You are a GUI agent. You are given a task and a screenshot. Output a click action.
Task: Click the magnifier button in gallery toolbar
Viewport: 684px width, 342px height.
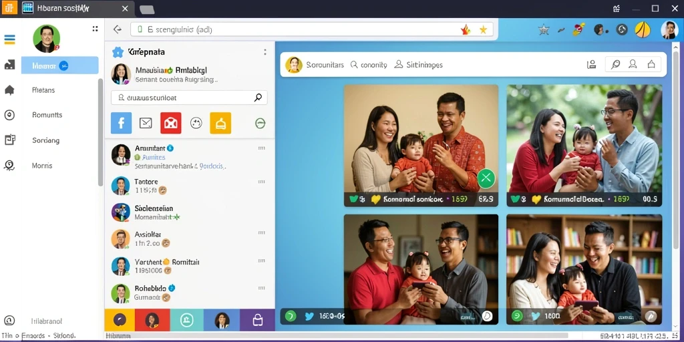615,65
